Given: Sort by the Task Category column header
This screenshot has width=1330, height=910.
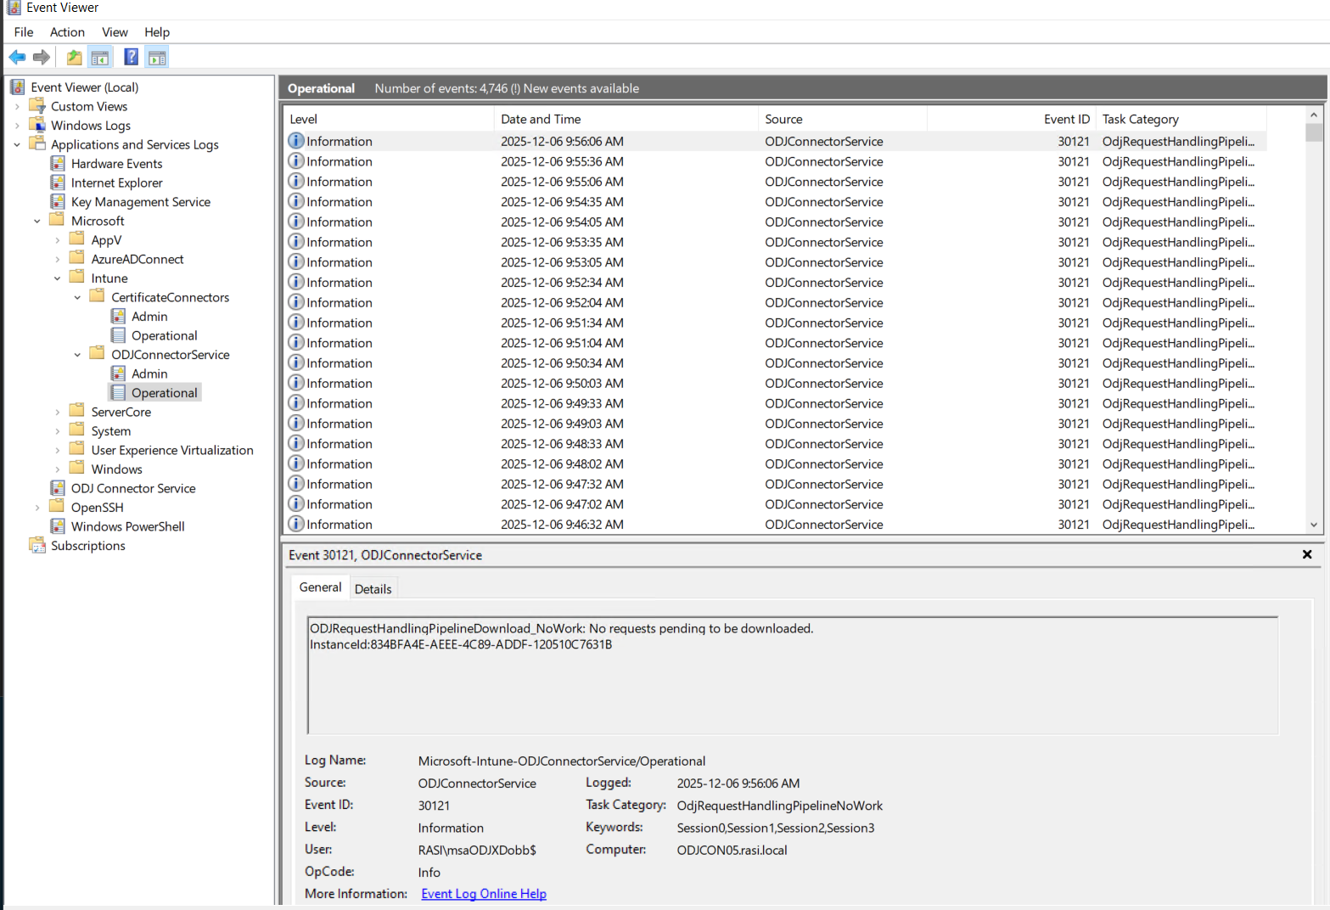Looking at the screenshot, I should click(x=1181, y=119).
